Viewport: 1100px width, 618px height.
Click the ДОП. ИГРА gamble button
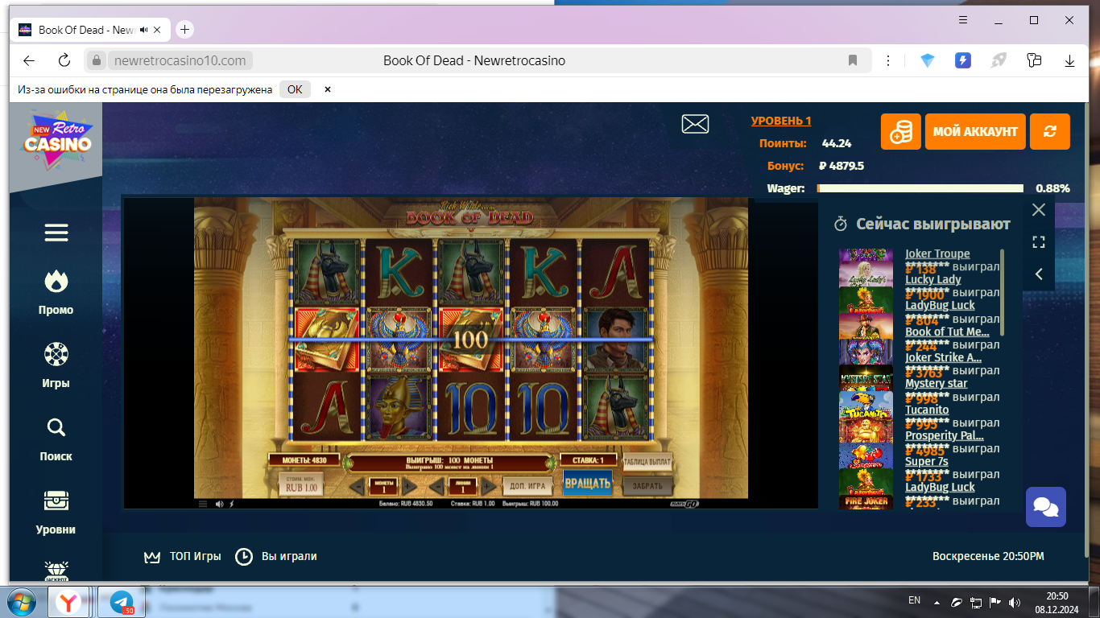(527, 486)
